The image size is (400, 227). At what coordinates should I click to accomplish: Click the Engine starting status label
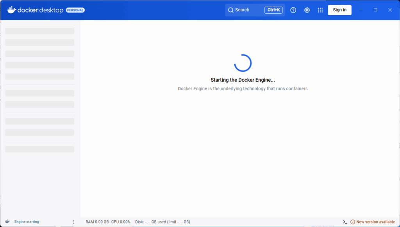pyautogui.click(x=27, y=222)
